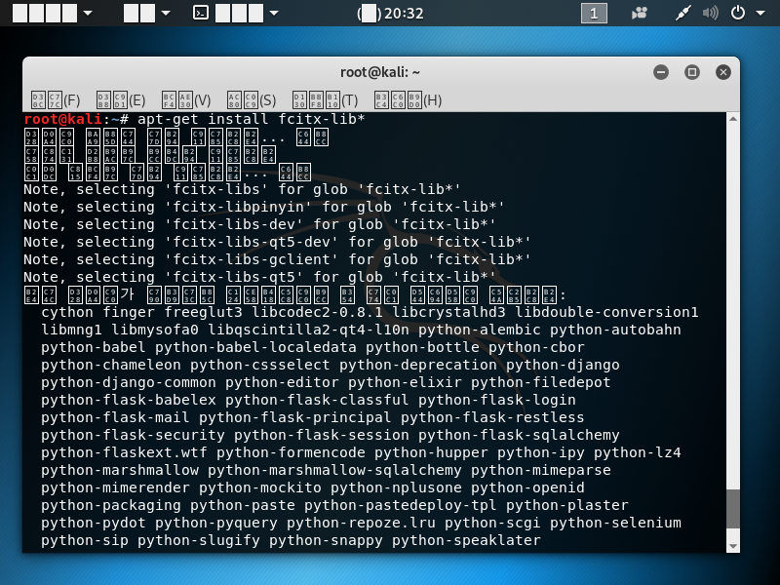Open the Terminal (T) menu
The width and height of the screenshot is (780, 585).
[x=326, y=100]
